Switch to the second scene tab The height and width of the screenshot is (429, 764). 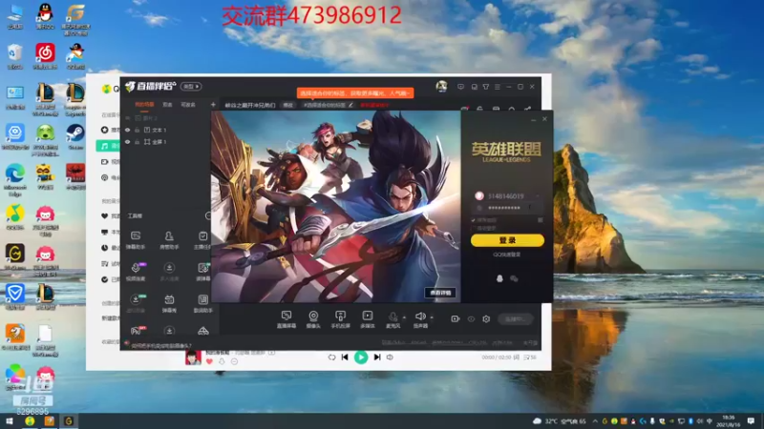click(x=167, y=105)
